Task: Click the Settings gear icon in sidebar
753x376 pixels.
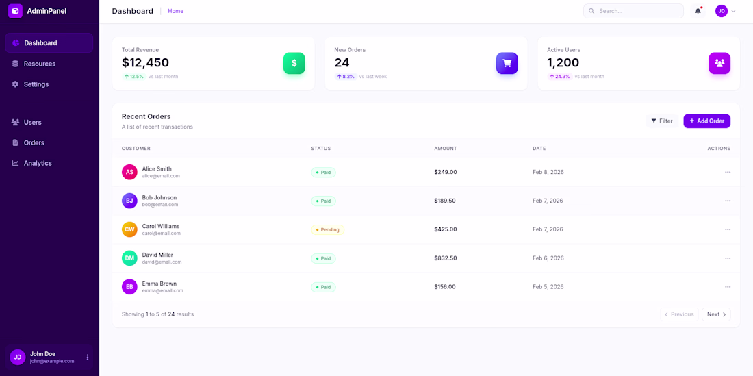Action: (x=15, y=84)
